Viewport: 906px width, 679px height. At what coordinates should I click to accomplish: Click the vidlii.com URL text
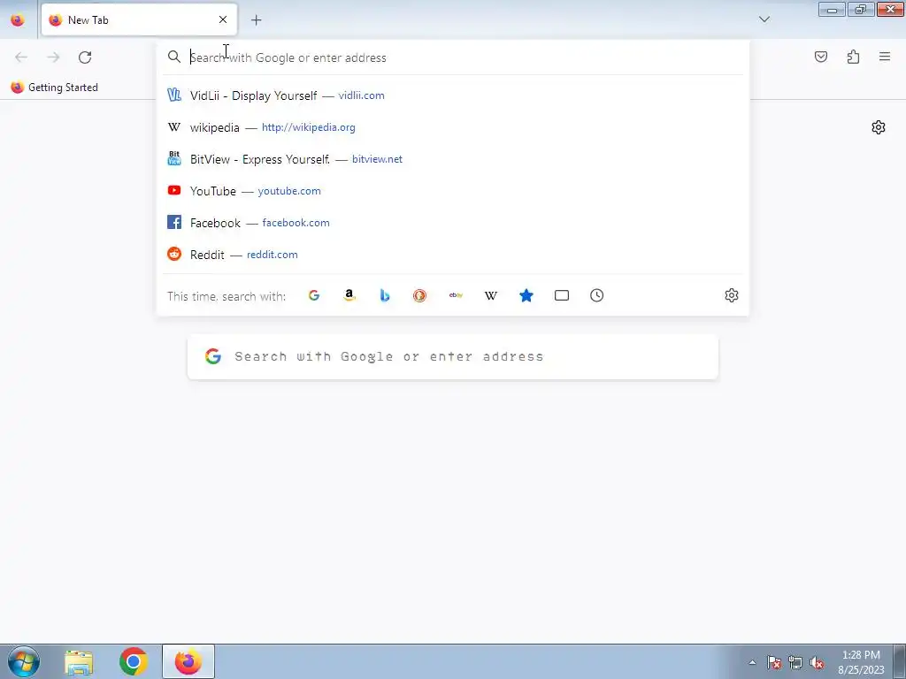point(361,95)
